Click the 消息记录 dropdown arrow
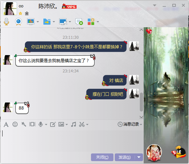Screen dimensions: 189x164 [141, 125]
